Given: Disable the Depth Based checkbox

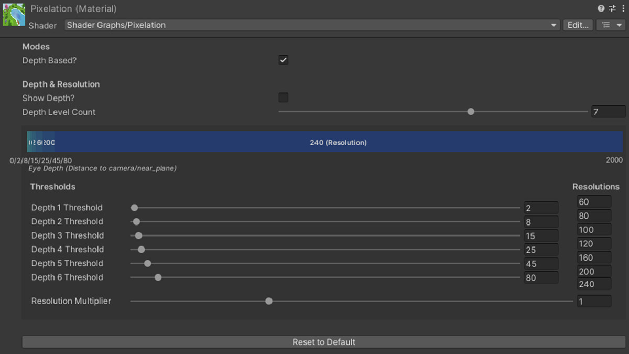Looking at the screenshot, I should tap(283, 59).
